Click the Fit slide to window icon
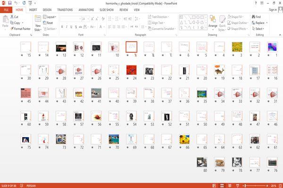The height and width of the screenshot is (188, 283). [280, 186]
